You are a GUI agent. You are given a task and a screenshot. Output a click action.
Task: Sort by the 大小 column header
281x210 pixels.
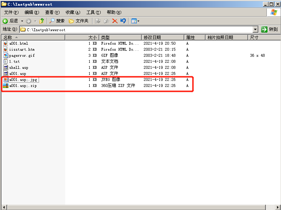point(82,38)
